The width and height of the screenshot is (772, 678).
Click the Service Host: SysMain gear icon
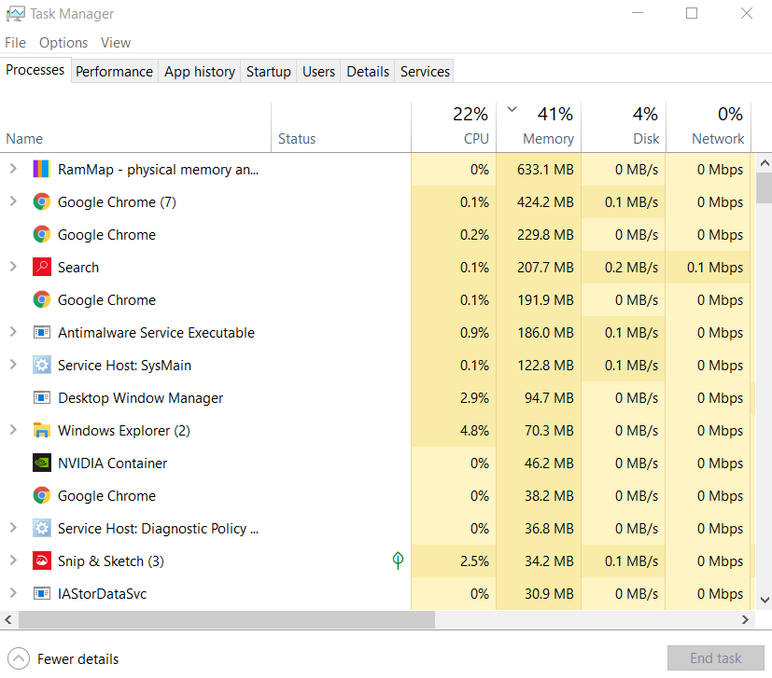41,365
